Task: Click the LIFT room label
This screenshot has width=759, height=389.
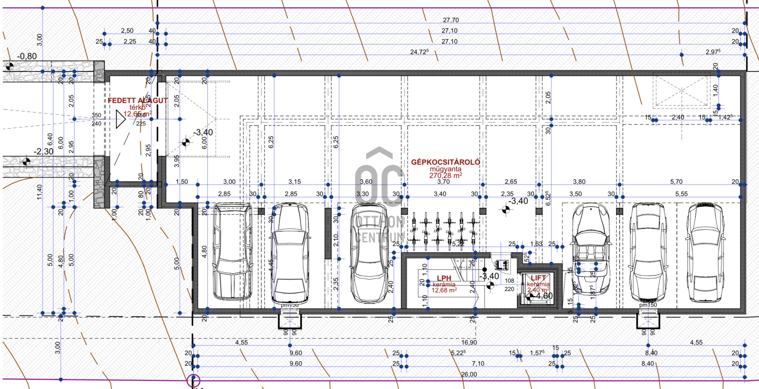Action: coord(538,278)
